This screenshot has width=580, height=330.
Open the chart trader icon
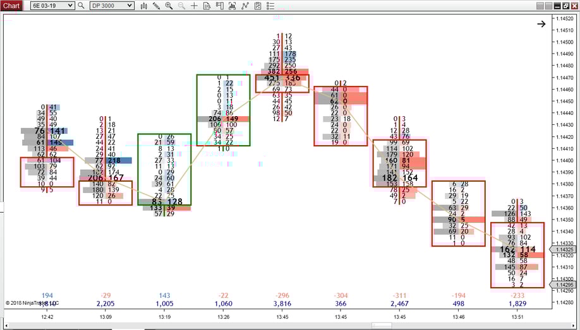[219, 6]
